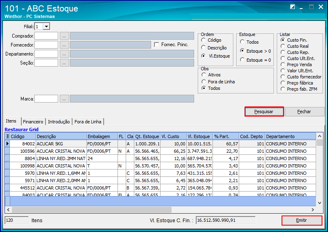Click the Fechar button

[x=304, y=112]
